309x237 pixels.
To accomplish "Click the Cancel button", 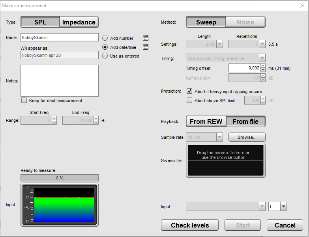I will (x=285, y=225).
